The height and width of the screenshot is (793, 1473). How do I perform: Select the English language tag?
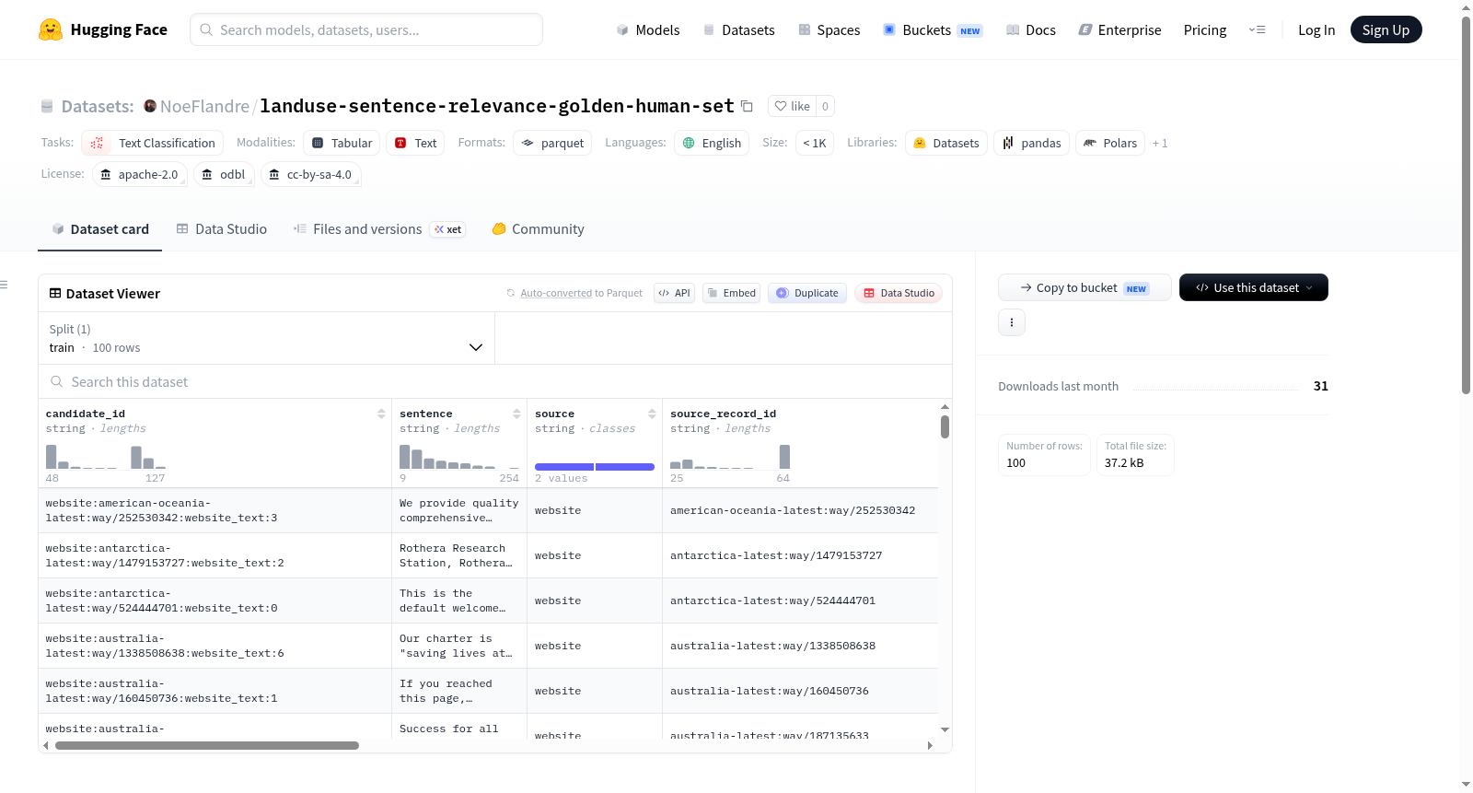[712, 143]
